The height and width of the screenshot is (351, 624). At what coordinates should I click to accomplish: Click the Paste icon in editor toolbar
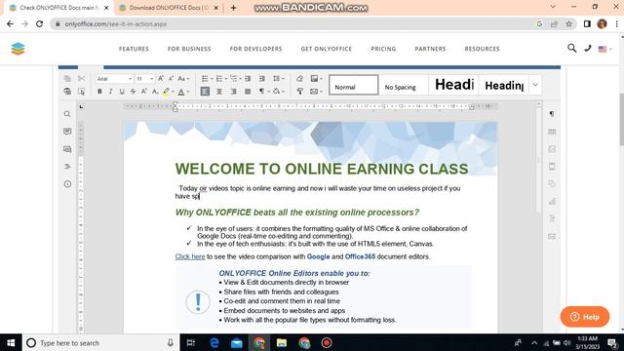pyautogui.click(x=67, y=92)
